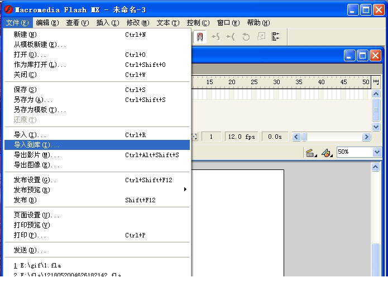Toggle the Snap to Objects magnet icon
This screenshot has height=287, width=388.
[x=200, y=37]
